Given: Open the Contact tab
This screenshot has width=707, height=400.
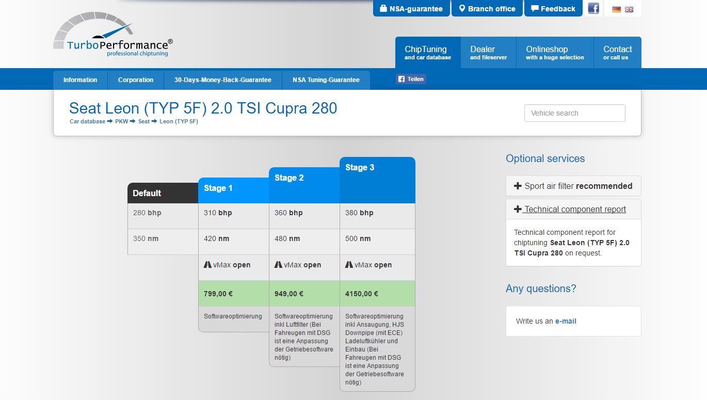Looking at the screenshot, I should click(x=617, y=53).
